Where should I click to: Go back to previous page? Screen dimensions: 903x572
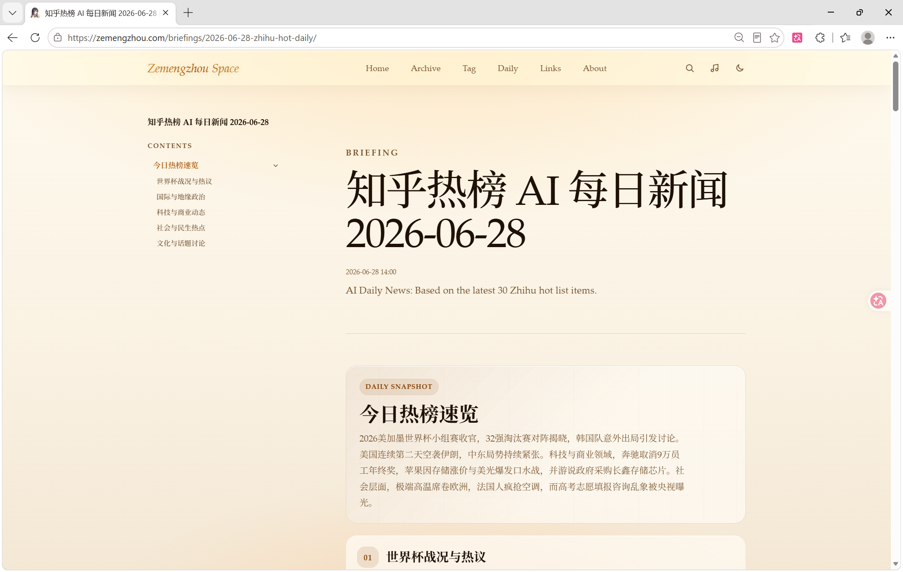click(x=13, y=38)
